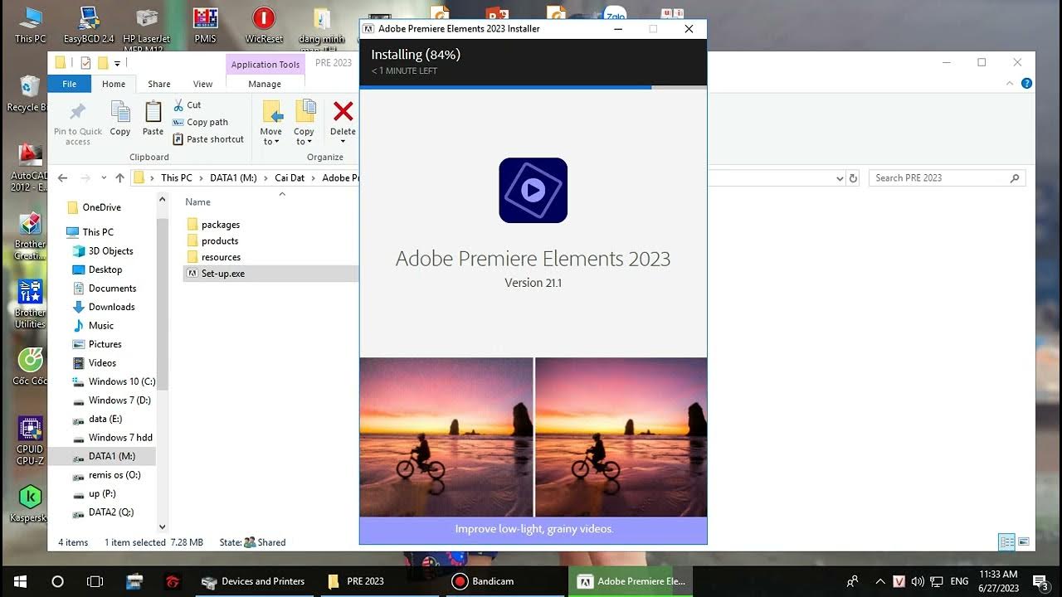Viewport: 1062px width, 597px height.
Task: Click the left sunset sample thumbnail
Action: (446, 437)
